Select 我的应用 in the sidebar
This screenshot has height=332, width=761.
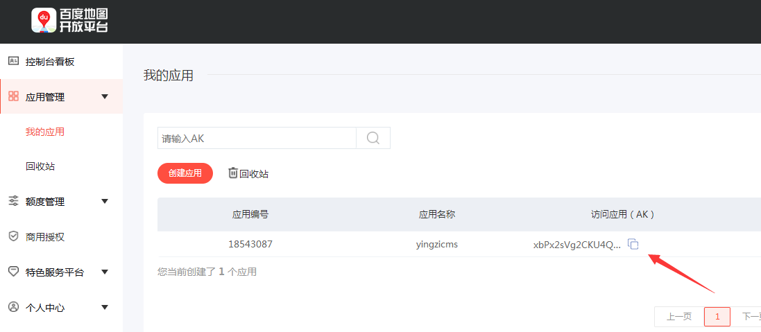coord(45,132)
